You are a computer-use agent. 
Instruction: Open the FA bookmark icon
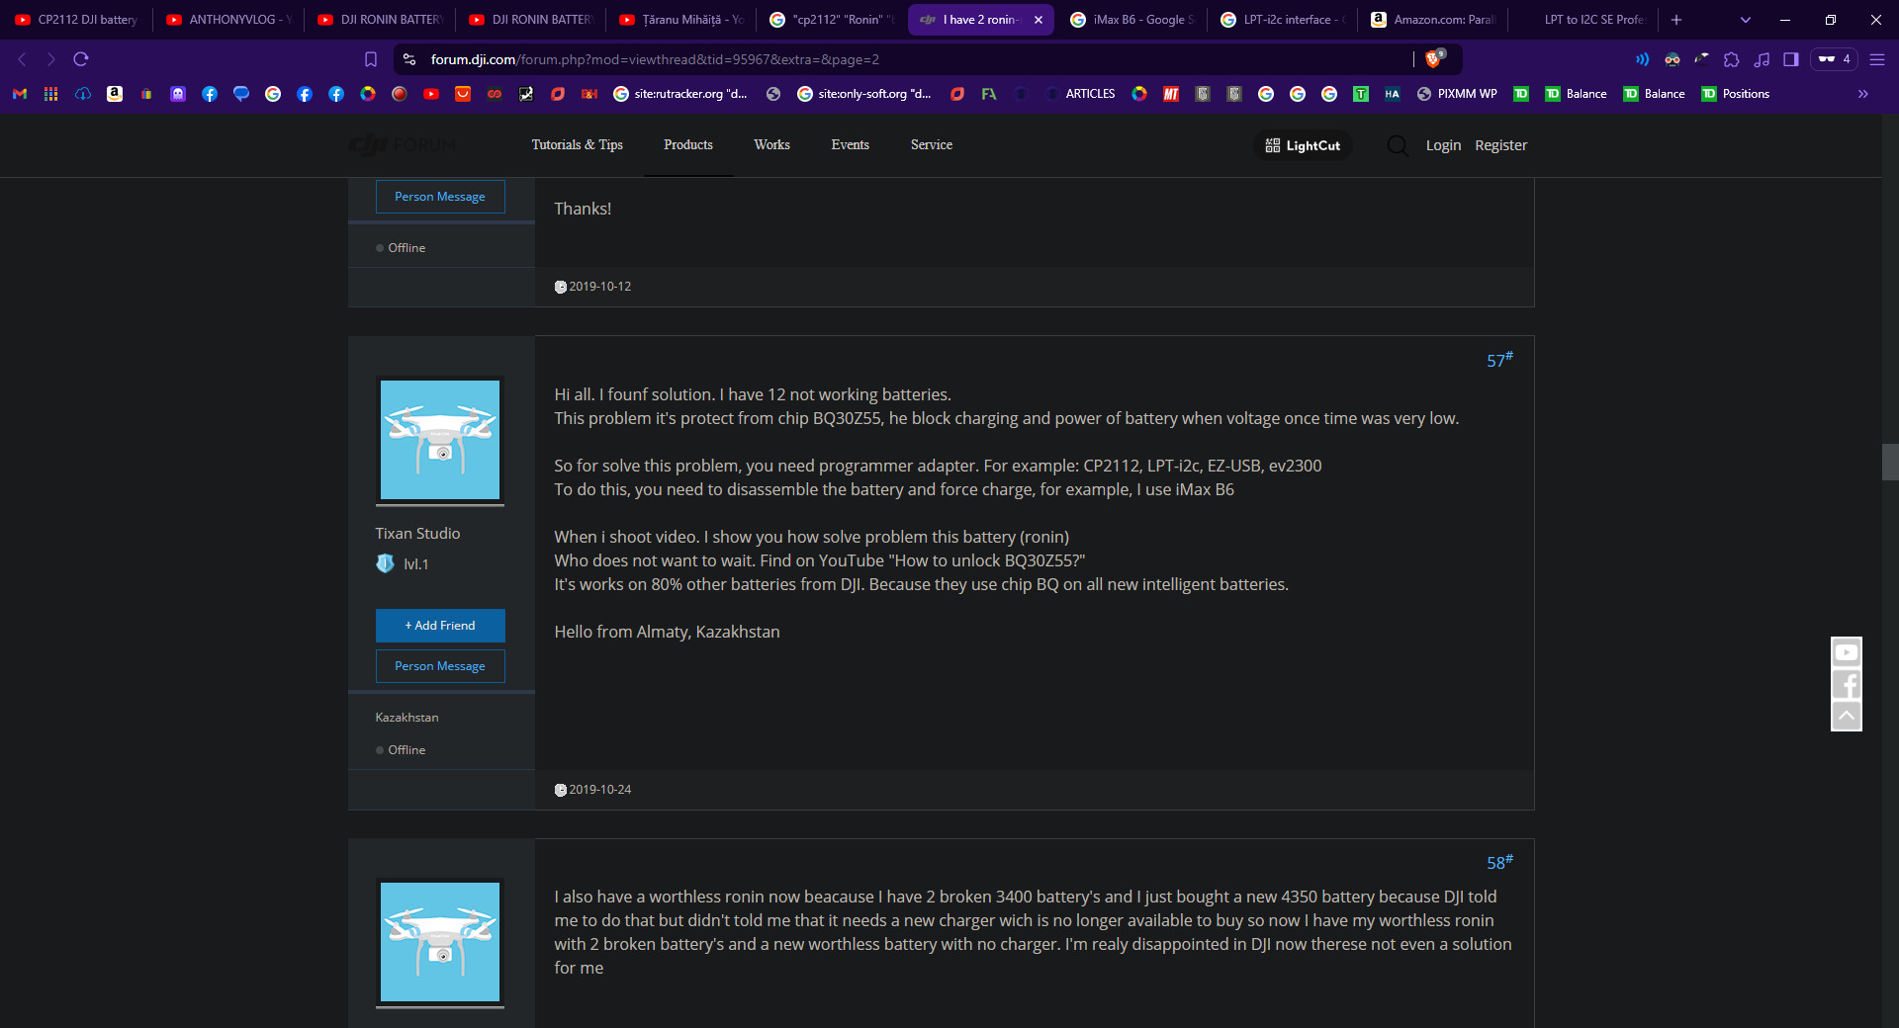coord(989,94)
